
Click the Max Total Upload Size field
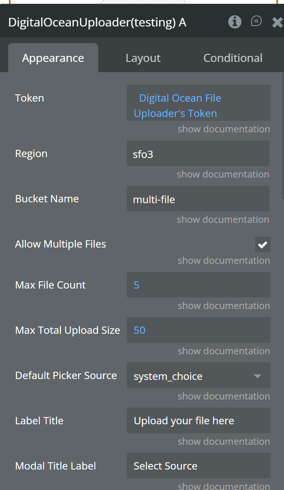click(198, 330)
